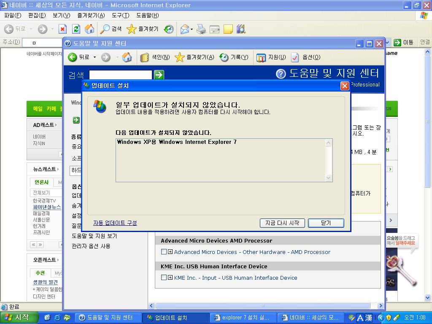Expand the 오픈캐스트 section arrow on Naver
432x324 pixels.
point(58,259)
